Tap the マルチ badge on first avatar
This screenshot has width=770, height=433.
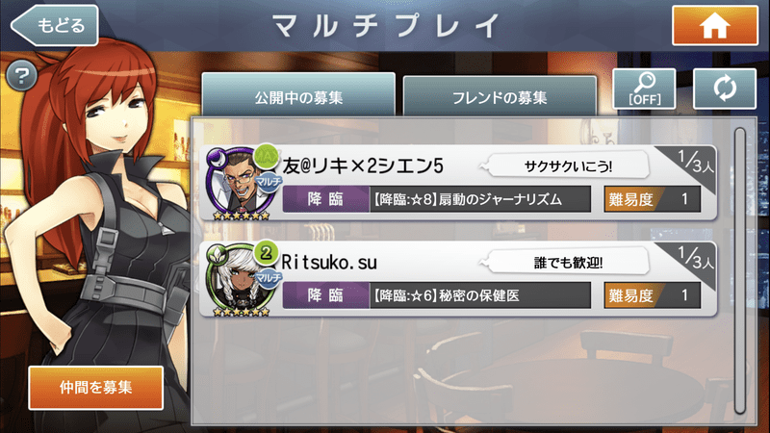coord(269,181)
